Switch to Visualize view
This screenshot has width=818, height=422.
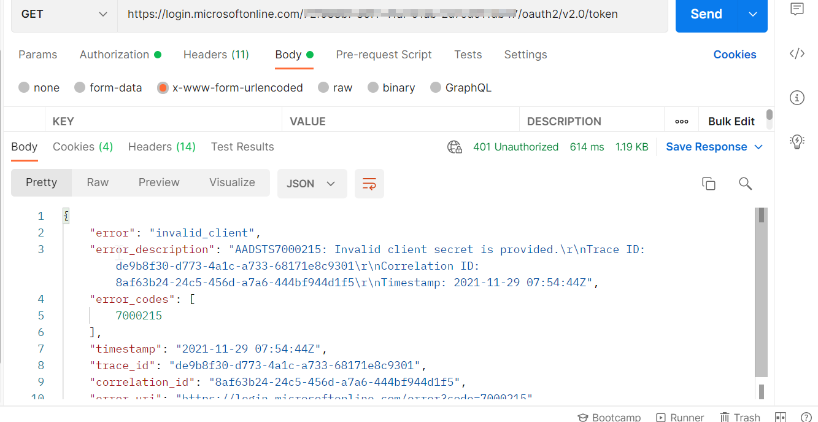pyautogui.click(x=232, y=182)
